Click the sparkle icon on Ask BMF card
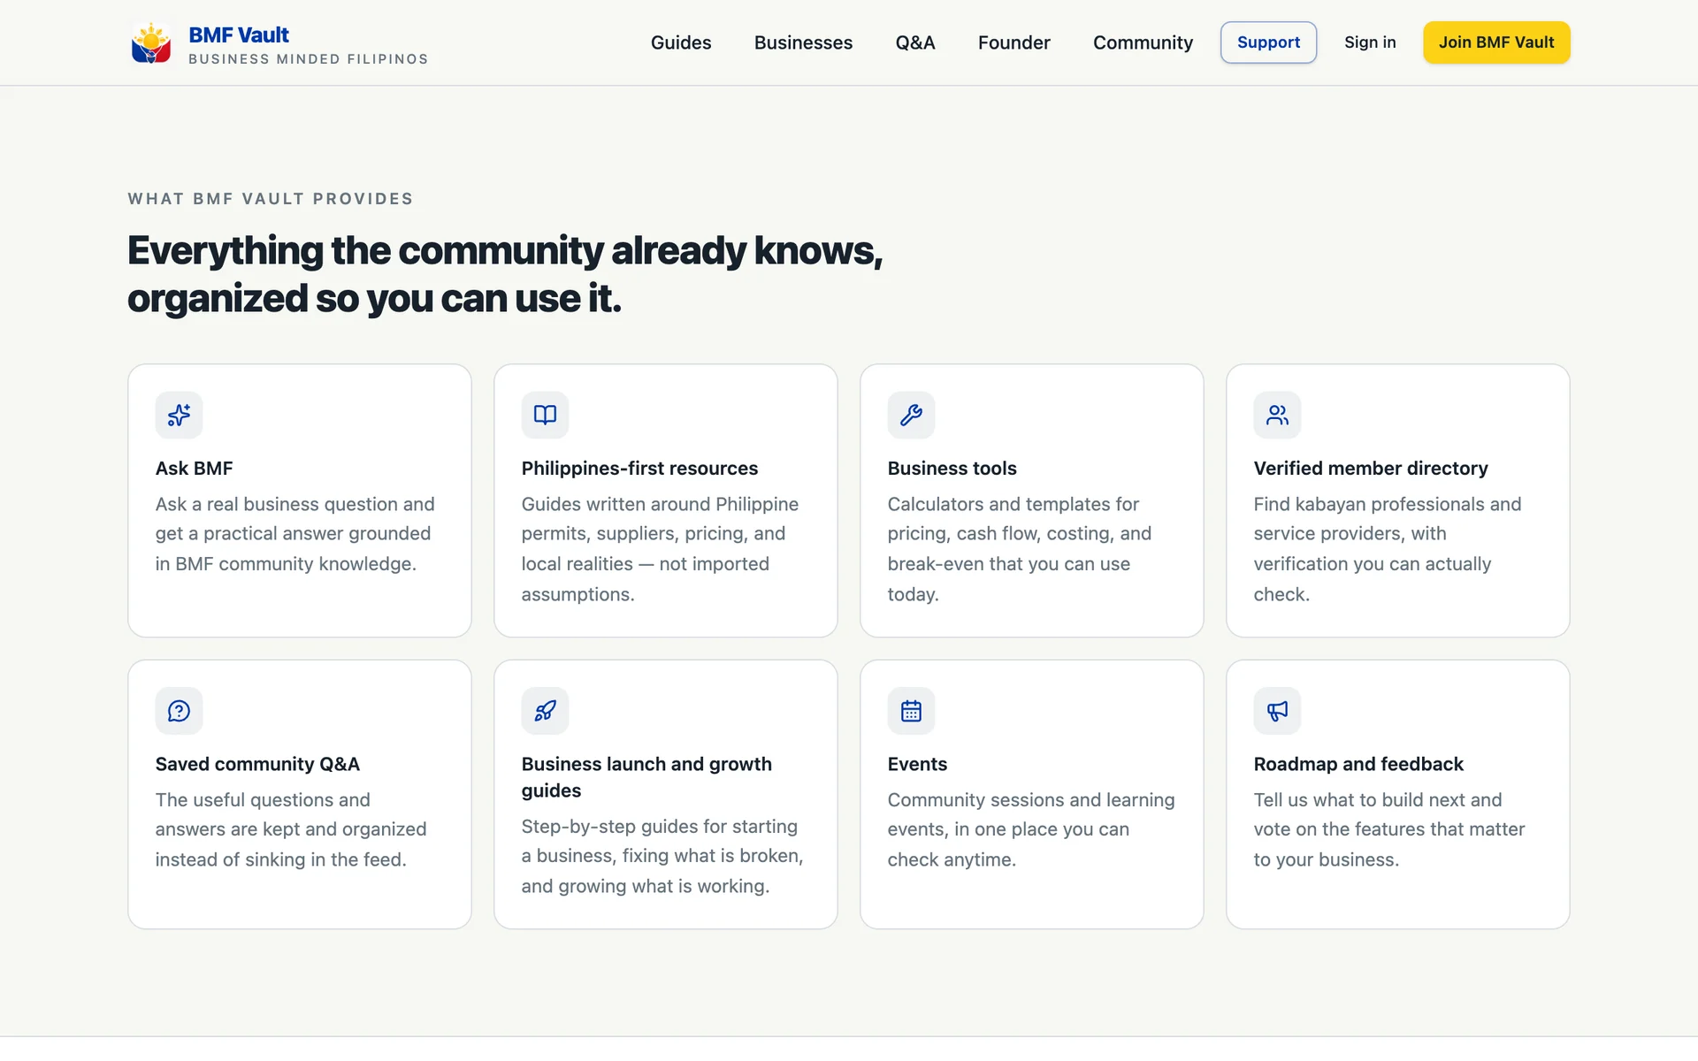The width and height of the screenshot is (1698, 1061). [x=179, y=415]
